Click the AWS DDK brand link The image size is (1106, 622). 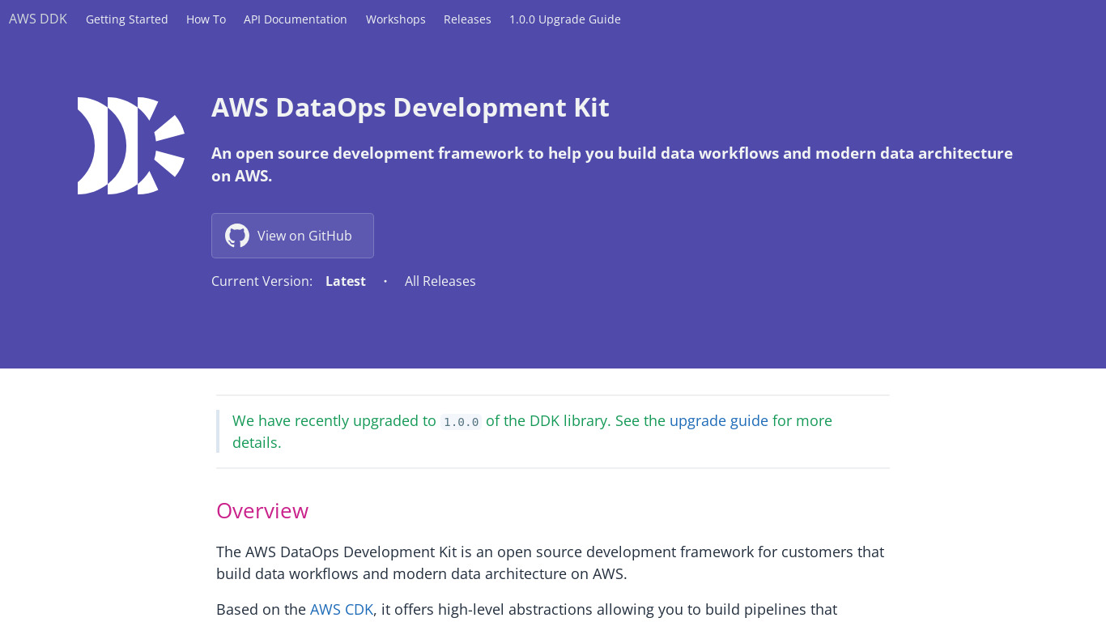coord(38,19)
